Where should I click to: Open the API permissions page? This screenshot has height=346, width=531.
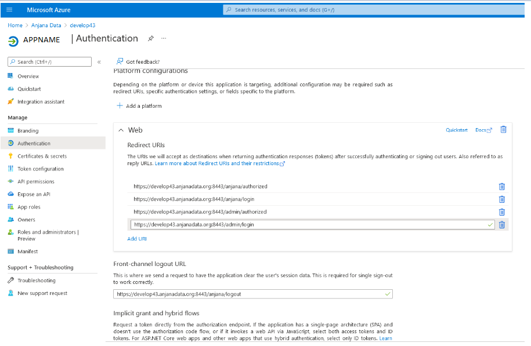tap(35, 182)
